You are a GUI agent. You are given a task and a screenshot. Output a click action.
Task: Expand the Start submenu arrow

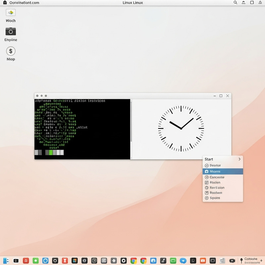coord(239,159)
